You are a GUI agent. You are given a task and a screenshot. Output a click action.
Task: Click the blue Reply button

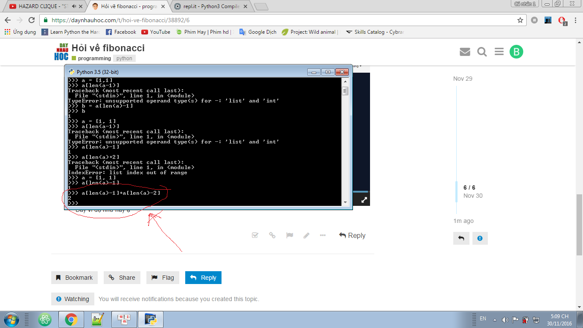(203, 278)
